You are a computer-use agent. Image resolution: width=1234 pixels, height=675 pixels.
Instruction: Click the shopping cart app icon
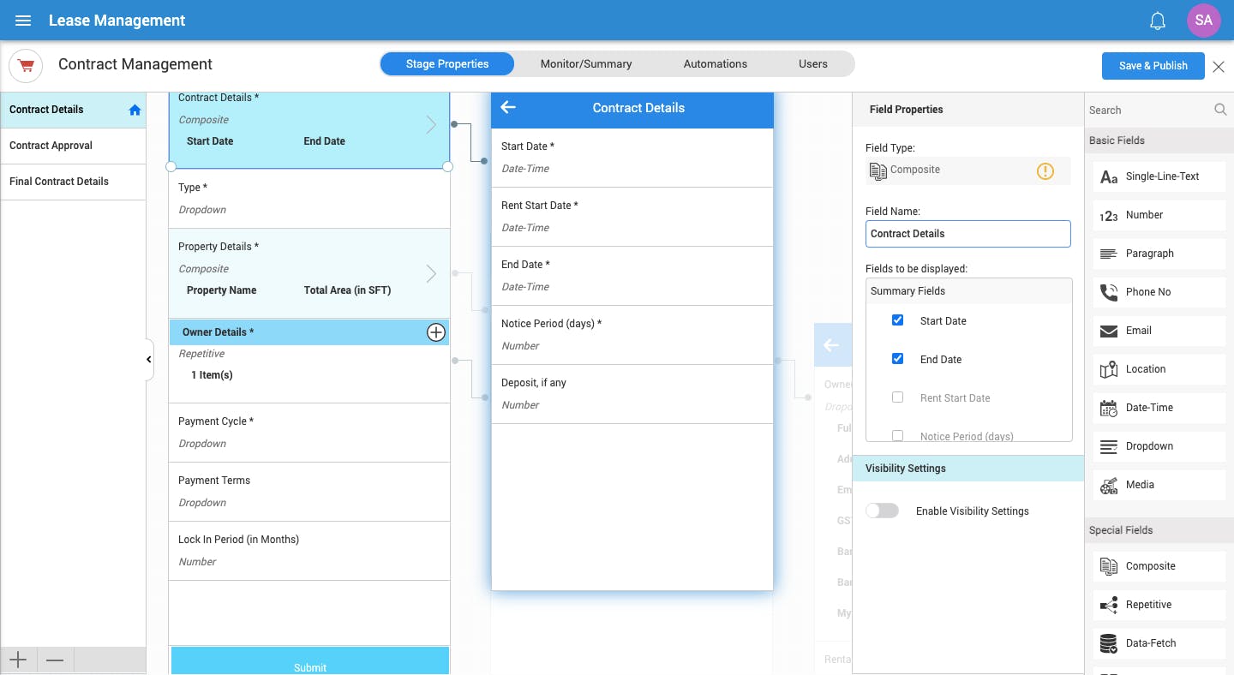26,65
